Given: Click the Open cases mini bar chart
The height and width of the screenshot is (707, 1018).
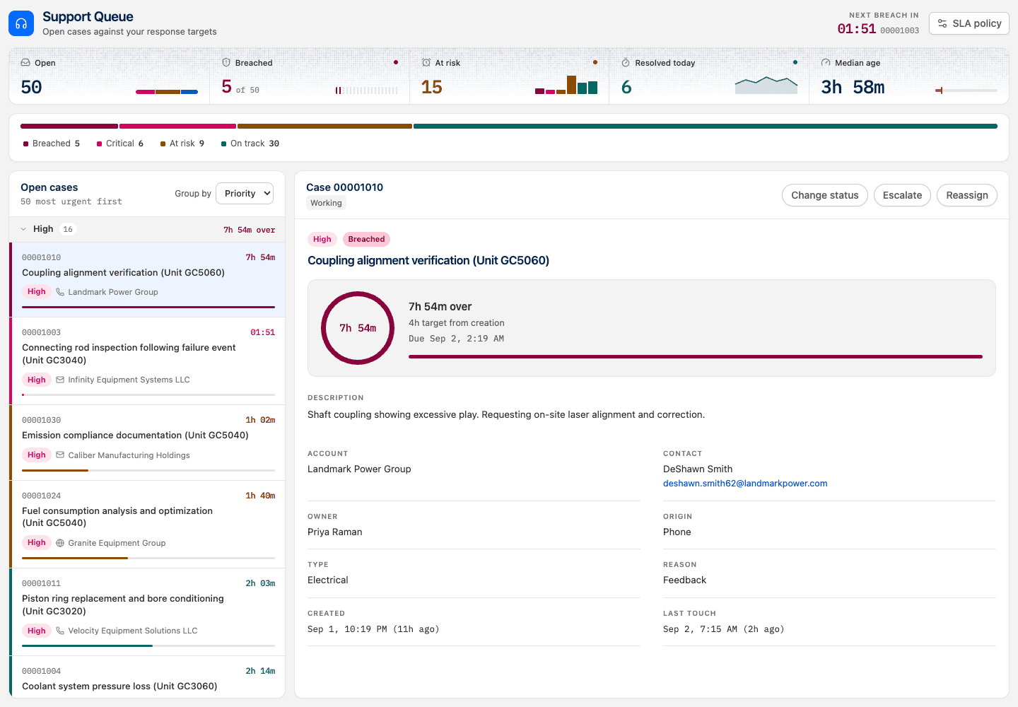Looking at the screenshot, I should [x=167, y=92].
